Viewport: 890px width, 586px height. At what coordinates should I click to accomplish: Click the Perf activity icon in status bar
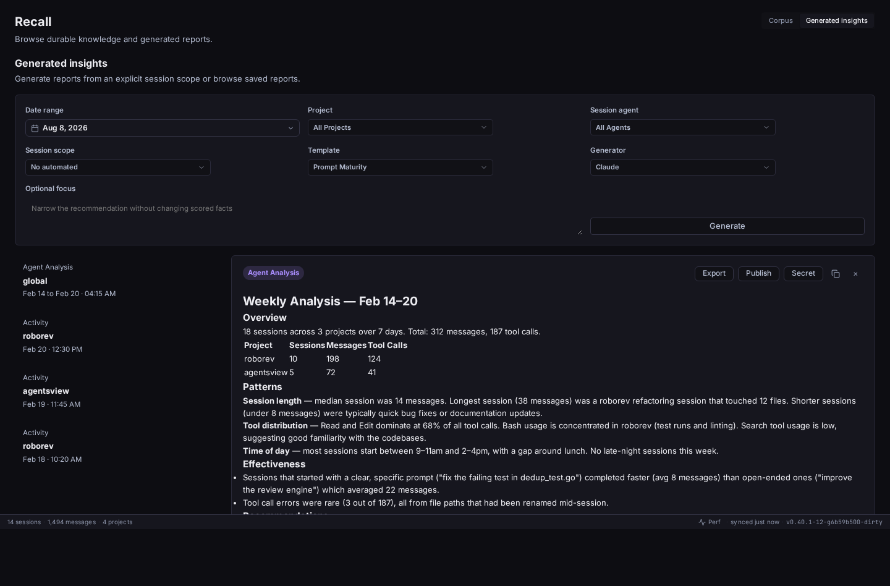point(702,522)
